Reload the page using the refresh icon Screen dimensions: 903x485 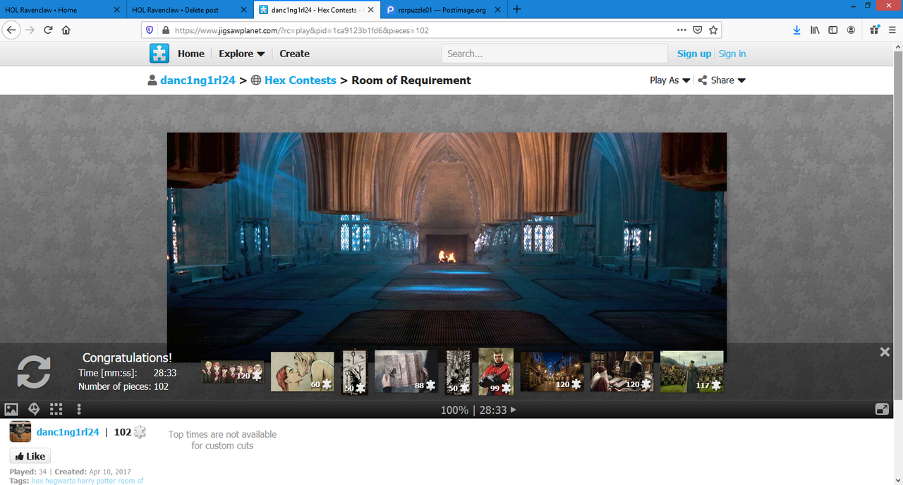(48, 30)
